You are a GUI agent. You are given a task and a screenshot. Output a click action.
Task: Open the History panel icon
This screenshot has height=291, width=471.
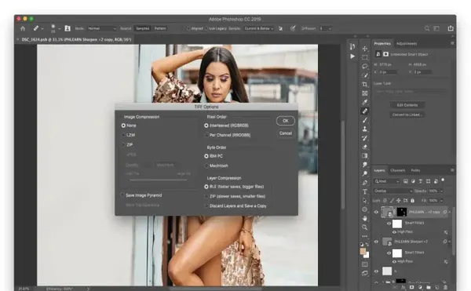352,46
